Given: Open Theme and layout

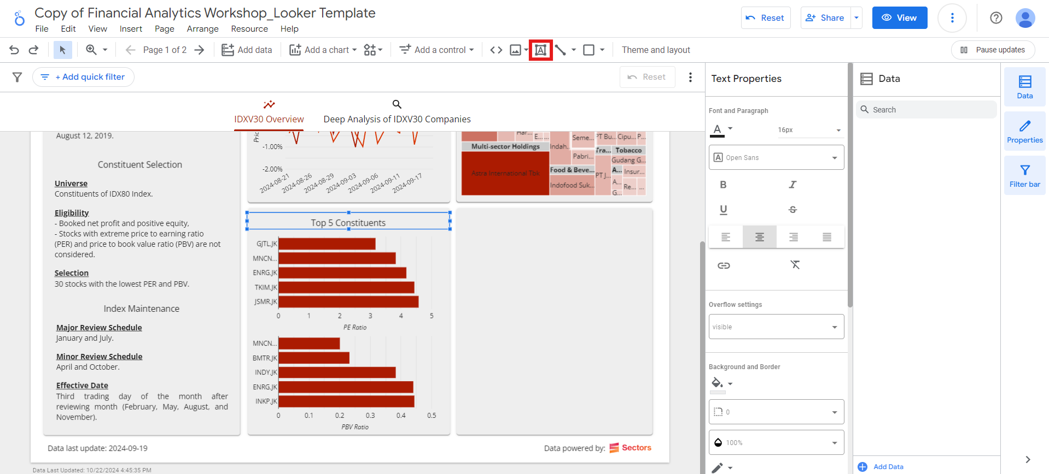Looking at the screenshot, I should coord(656,50).
